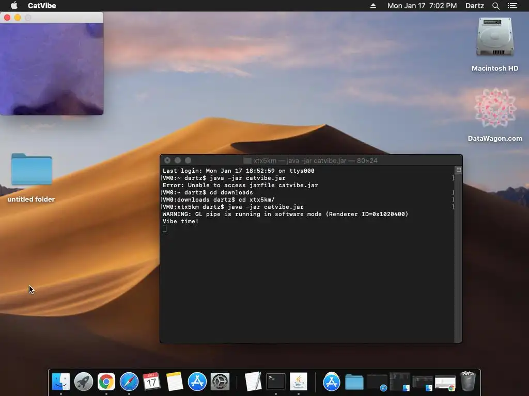This screenshot has width=529, height=396.
Task: Open Calendar showing 17 in dock
Action: tap(151, 382)
